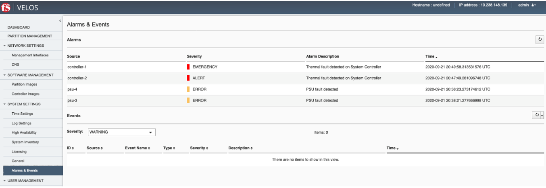Select the controller-2 alarm source
This screenshot has width=546, height=188.
tap(77, 78)
